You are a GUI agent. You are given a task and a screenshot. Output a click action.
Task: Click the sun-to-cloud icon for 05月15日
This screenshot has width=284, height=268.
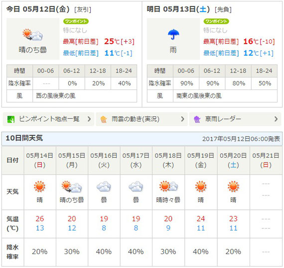click(x=72, y=186)
